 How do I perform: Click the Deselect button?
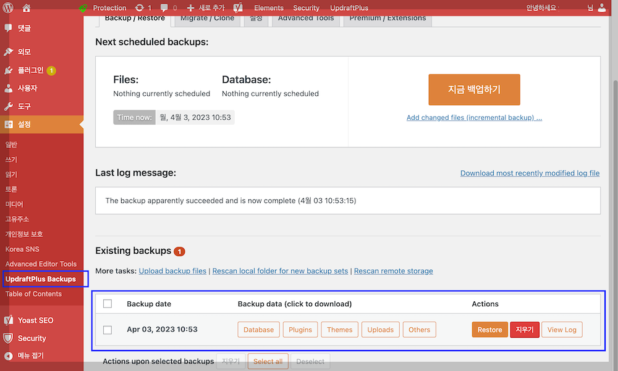click(310, 361)
